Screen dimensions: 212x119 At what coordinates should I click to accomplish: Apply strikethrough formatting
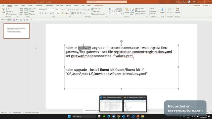(x=51, y=13)
